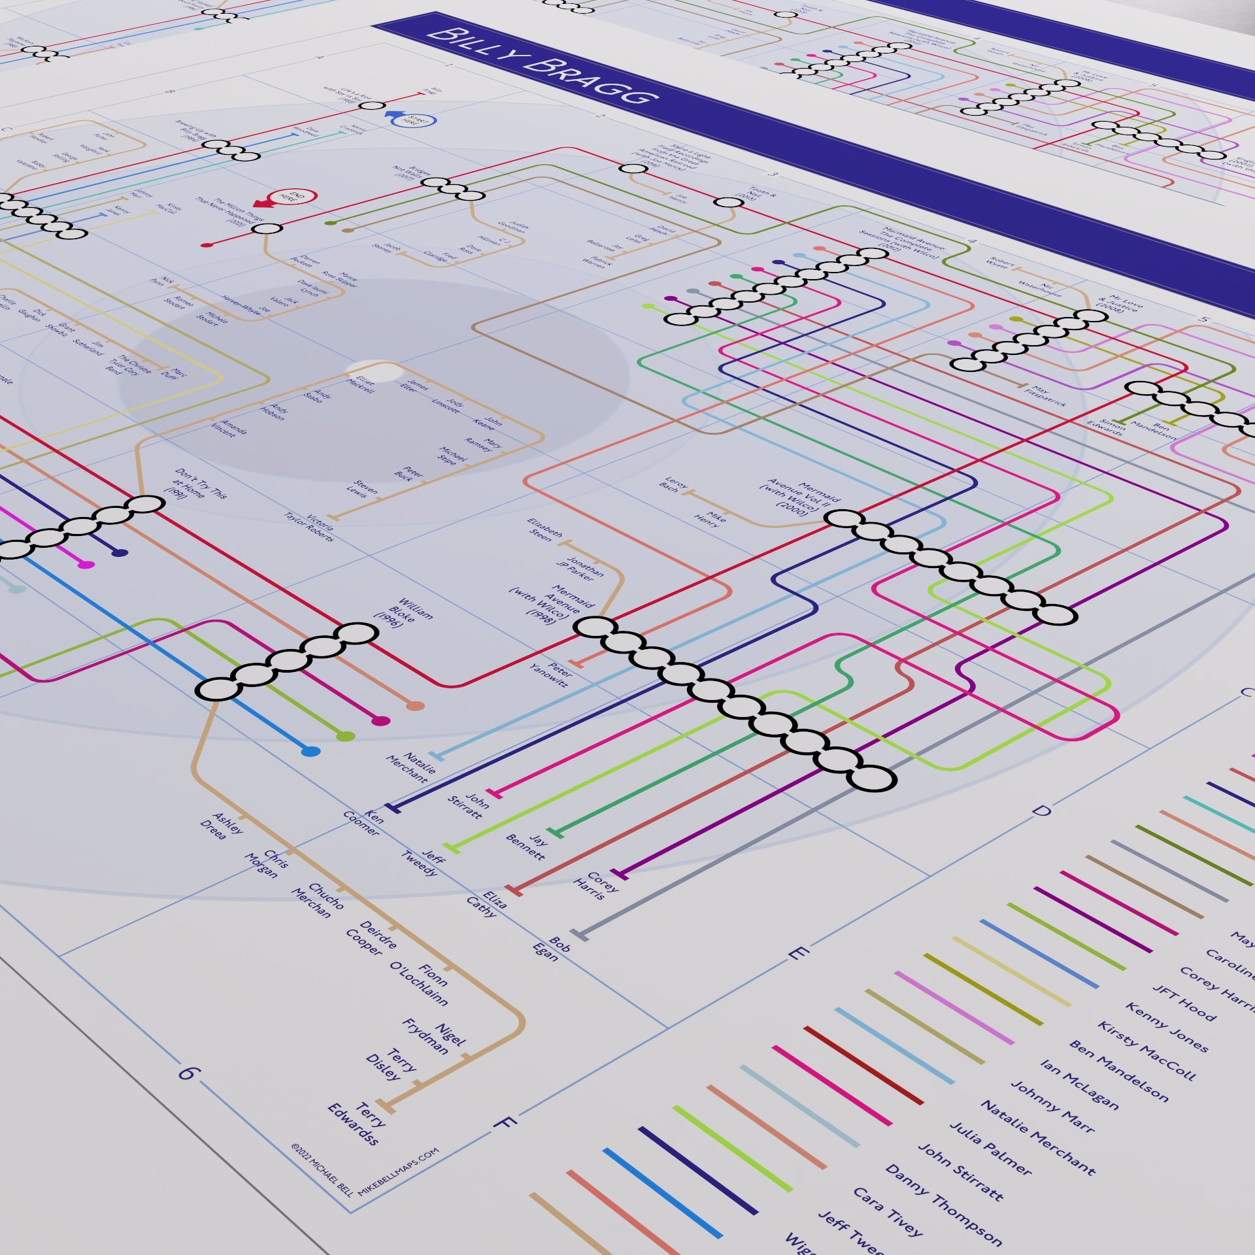Pick light blue Natalie Merchant legend line

[x=894, y=1046]
